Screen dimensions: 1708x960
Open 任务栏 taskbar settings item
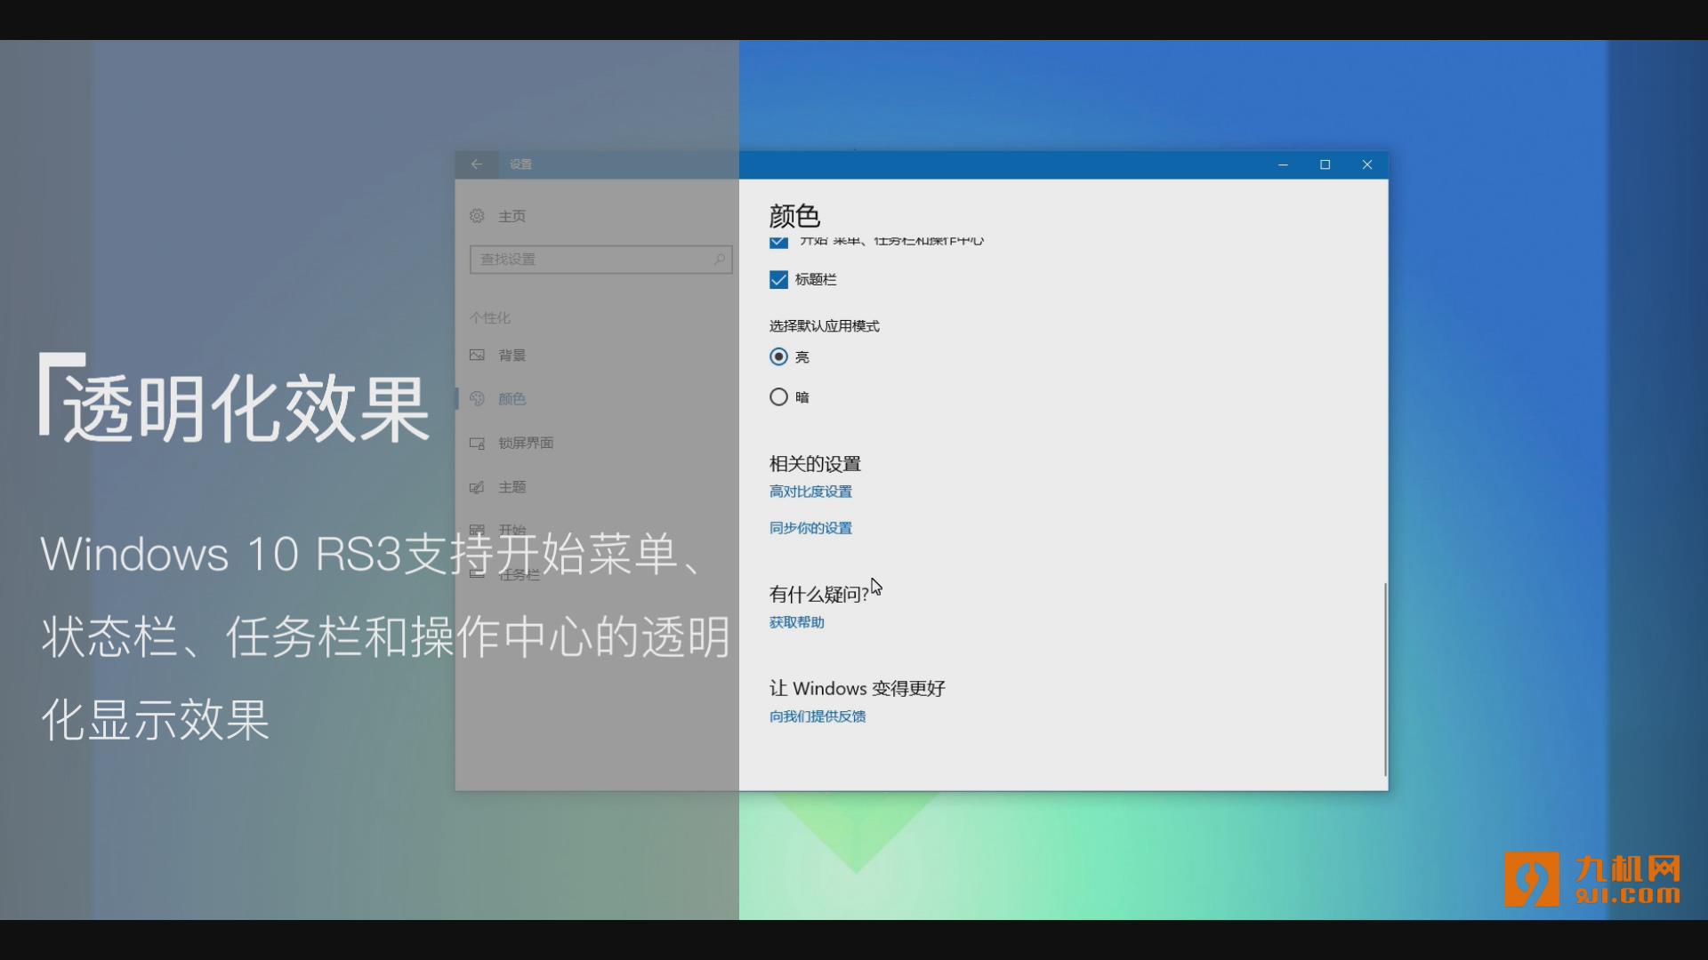[x=519, y=574]
